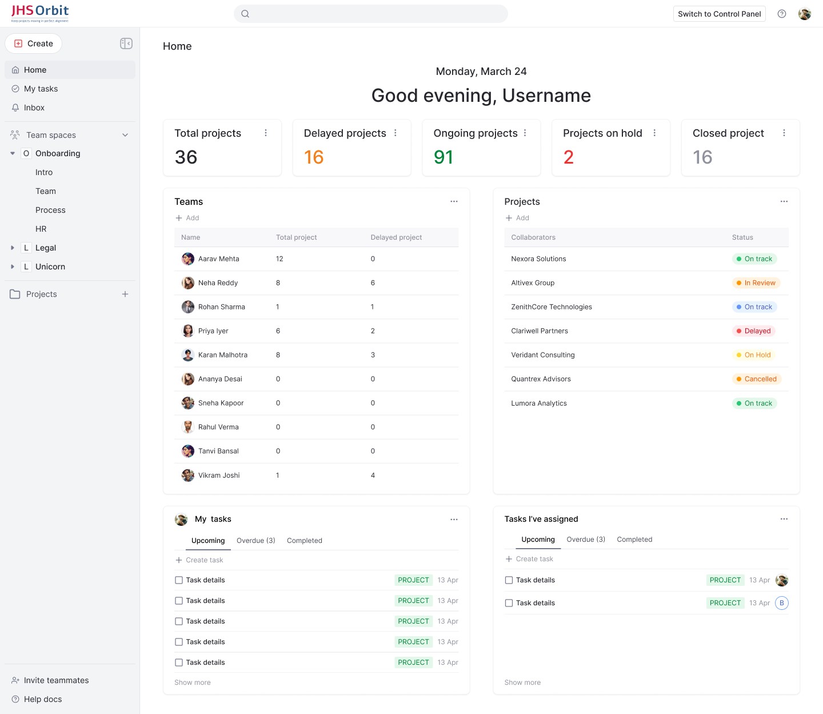Open Projects panel more options ellipsis

[x=784, y=201]
